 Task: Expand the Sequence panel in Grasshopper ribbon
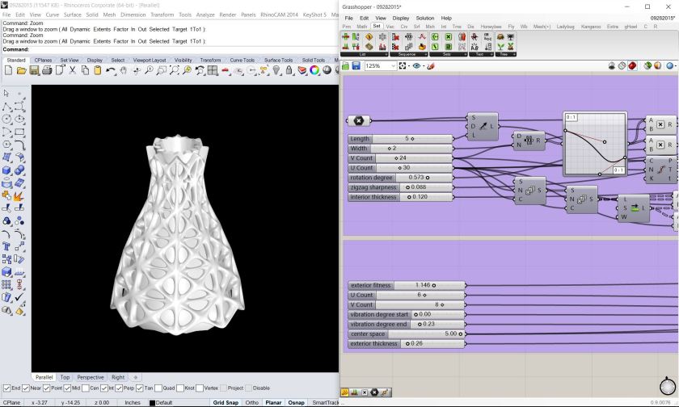pyautogui.click(x=406, y=54)
